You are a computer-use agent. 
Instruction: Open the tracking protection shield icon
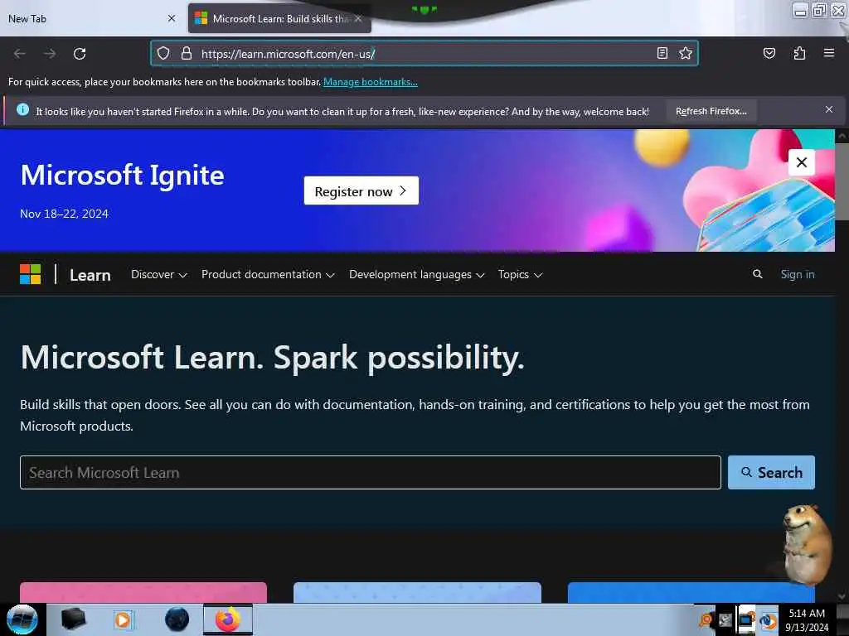pos(163,53)
